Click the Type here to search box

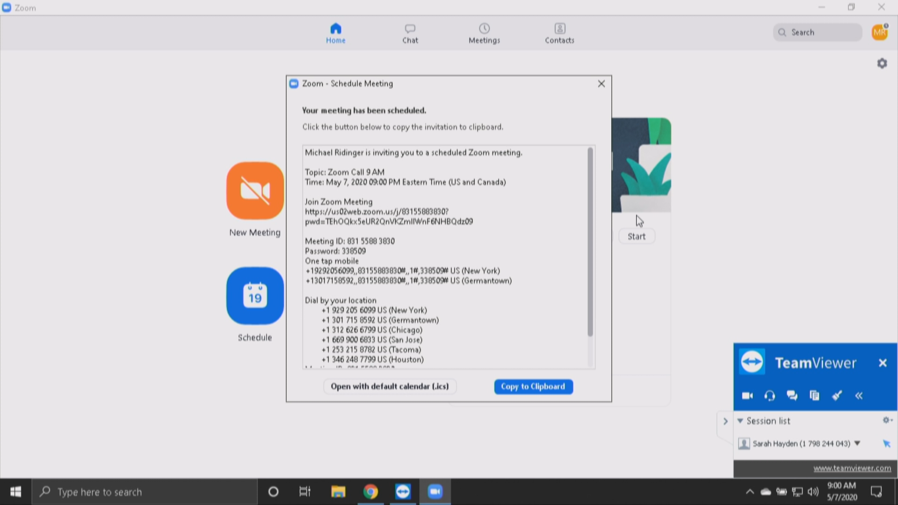145,491
